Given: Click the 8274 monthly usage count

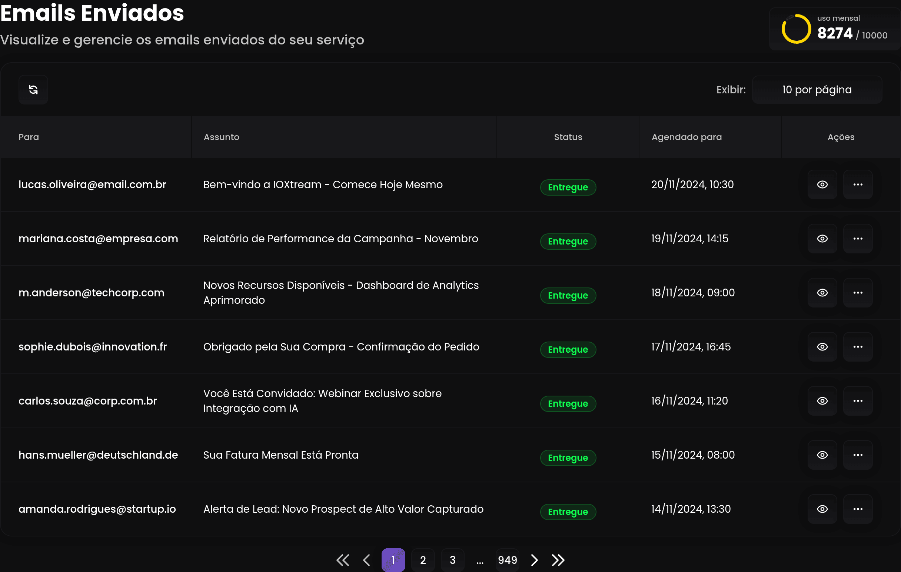Looking at the screenshot, I should click(x=835, y=34).
